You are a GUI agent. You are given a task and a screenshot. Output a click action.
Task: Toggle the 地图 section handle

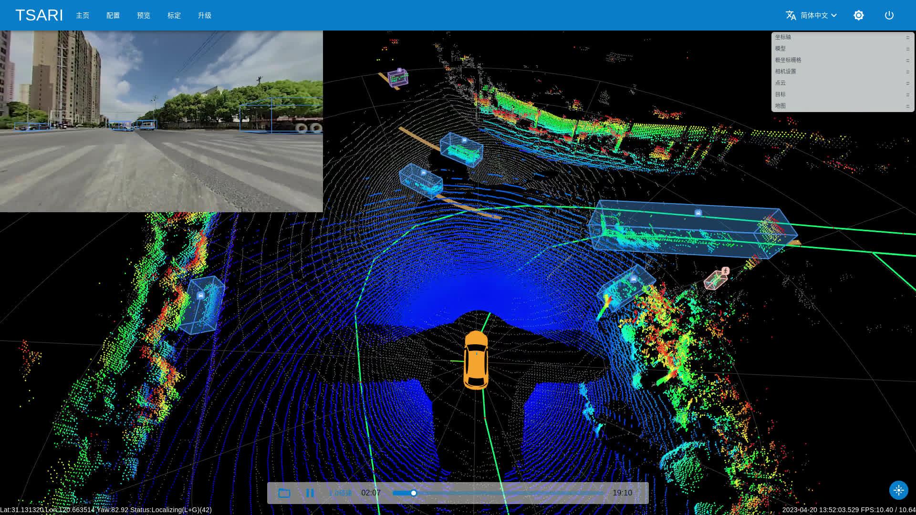click(907, 106)
